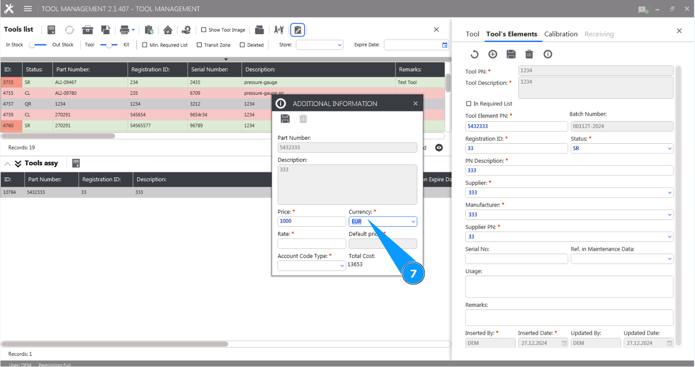The width and height of the screenshot is (695, 367).
Task: Select the Tool's Elements tab
Action: point(512,34)
